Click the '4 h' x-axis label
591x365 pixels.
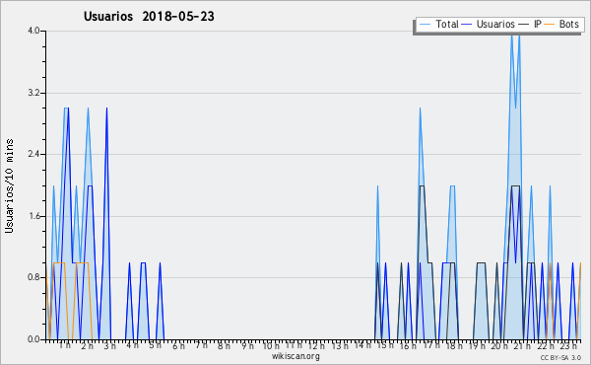[133, 345]
